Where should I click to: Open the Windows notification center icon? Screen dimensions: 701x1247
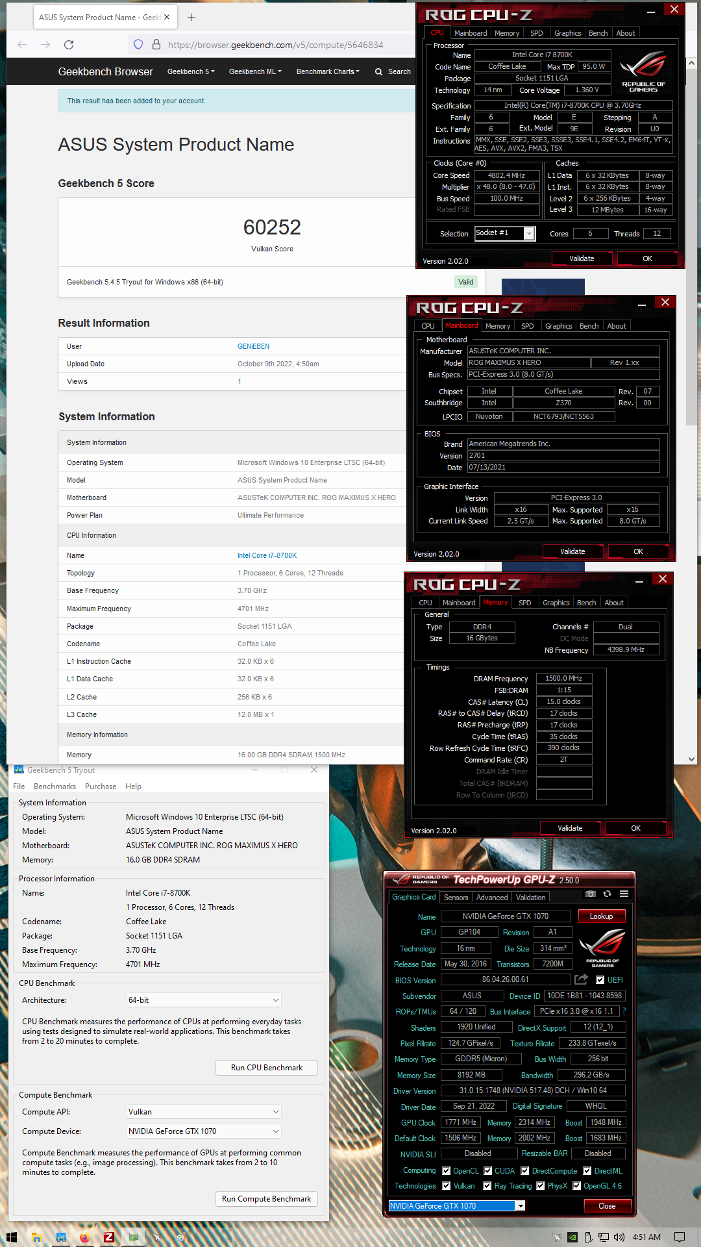click(x=680, y=1237)
